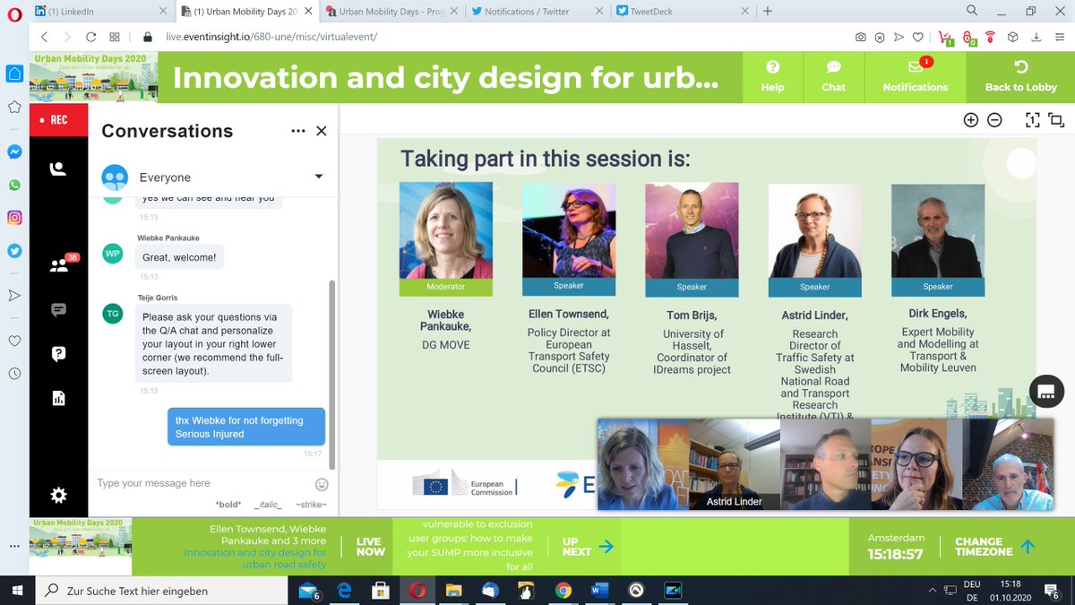Click the chat panel scrollbar
The height and width of the screenshot is (605, 1075).
coord(333,374)
